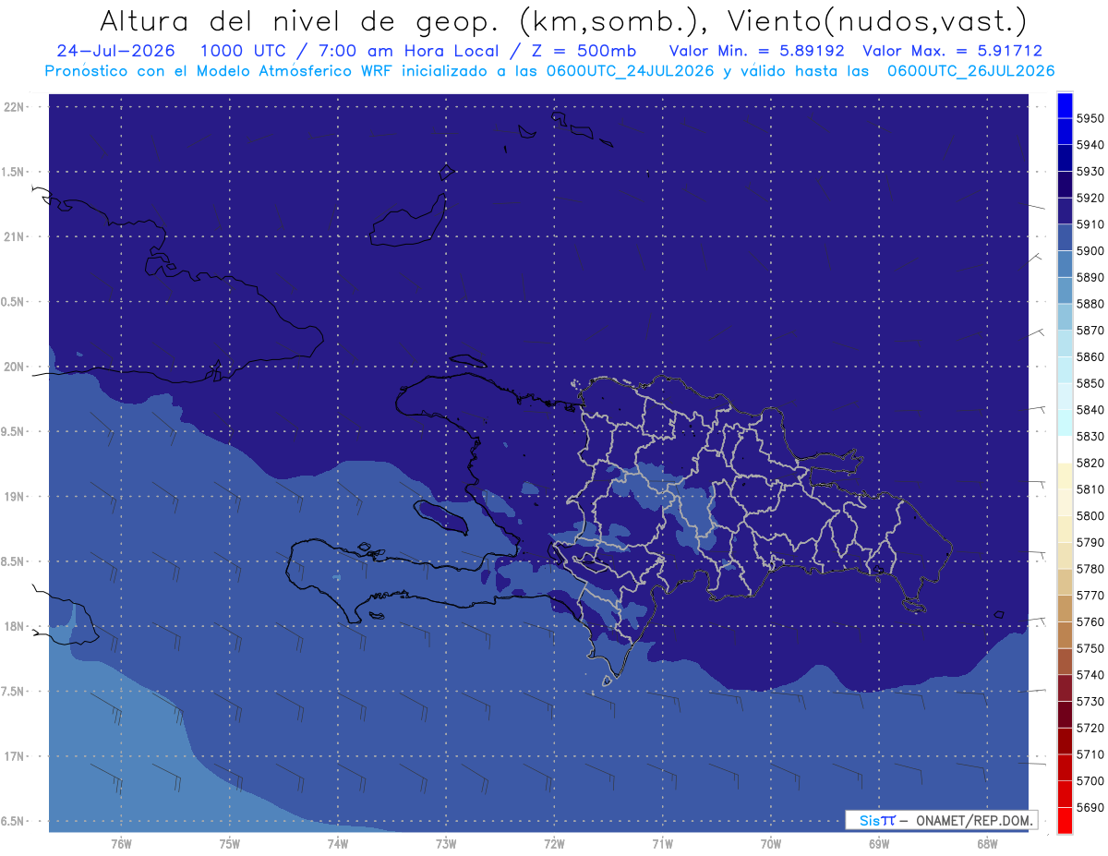Select the '0600UTC_26JUL2026' valid-until time
This screenshot has height=856, width=1108.
[x=970, y=71]
